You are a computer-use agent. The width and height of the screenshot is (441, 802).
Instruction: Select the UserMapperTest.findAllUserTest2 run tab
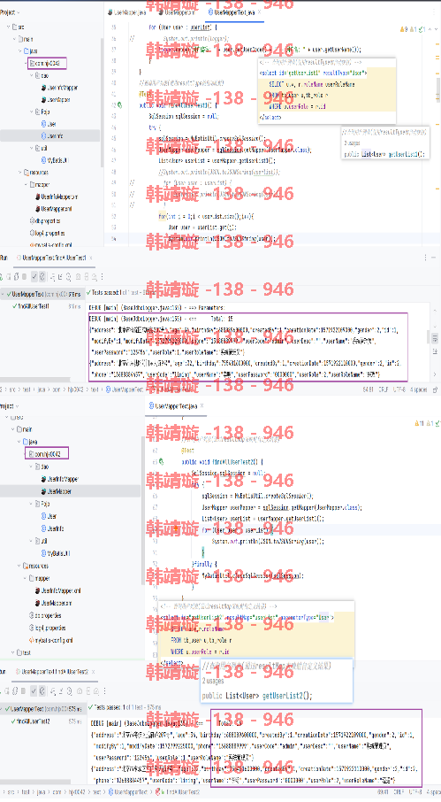[55, 672]
